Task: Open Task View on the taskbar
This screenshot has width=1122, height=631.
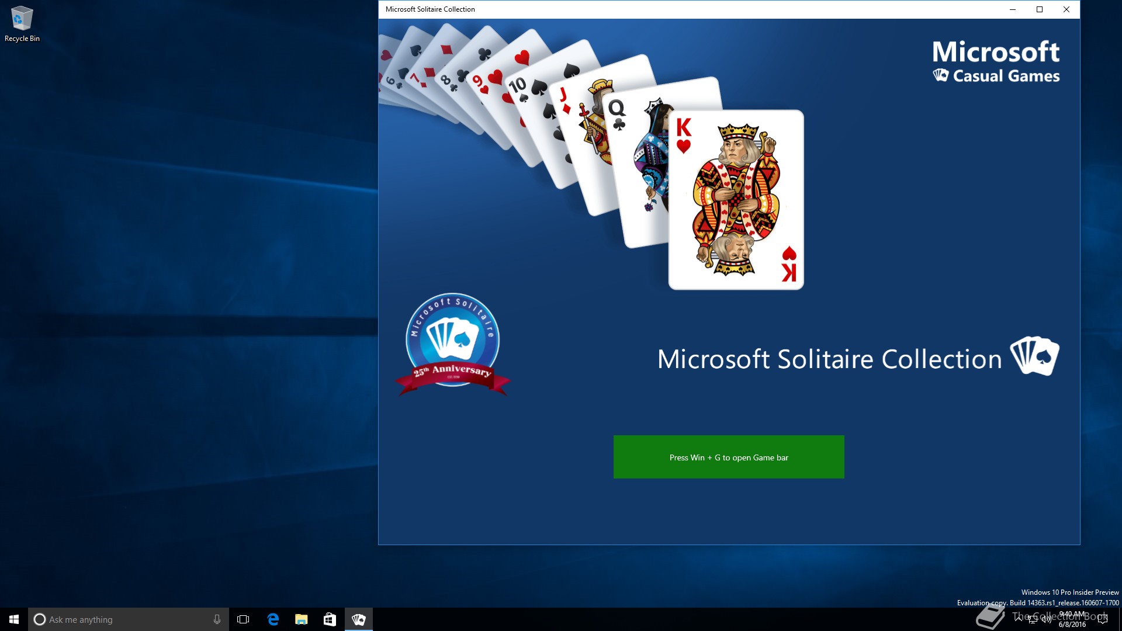Action: pyautogui.click(x=243, y=619)
